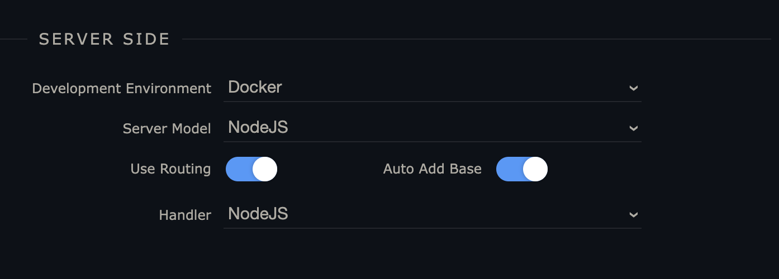Click the white knob of Use Routing switch

pos(264,169)
